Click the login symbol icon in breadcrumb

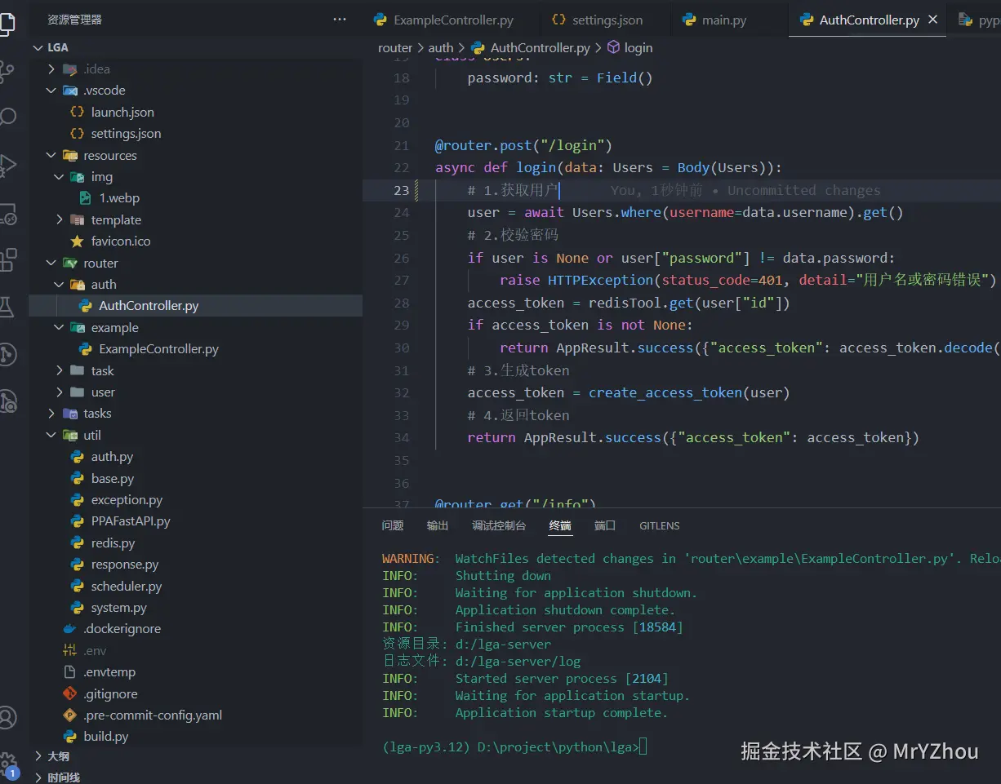point(614,47)
